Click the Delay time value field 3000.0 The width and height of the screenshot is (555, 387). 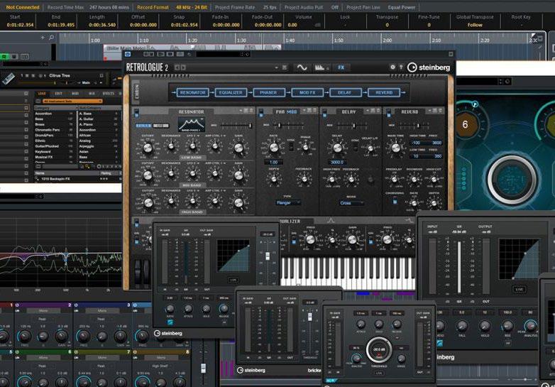[337, 162]
